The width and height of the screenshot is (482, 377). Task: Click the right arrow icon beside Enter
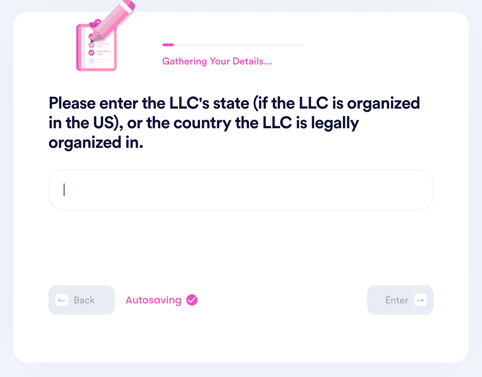420,300
